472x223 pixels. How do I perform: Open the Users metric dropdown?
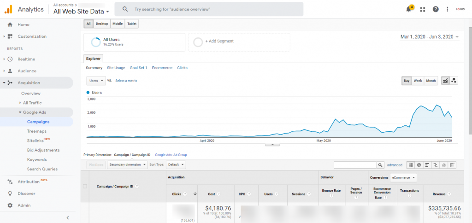pos(96,81)
